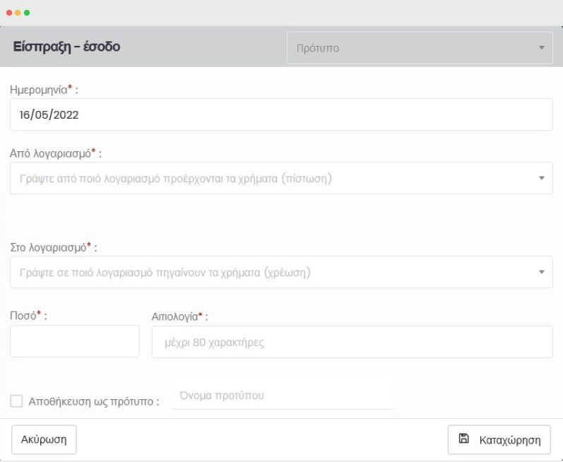The image size is (563, 462).
Task: Click the Όνομα προτύπου text field
Action: tap(282, 395)
